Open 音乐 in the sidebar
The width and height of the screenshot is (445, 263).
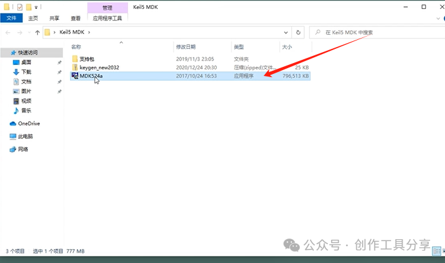coord(26,111)
